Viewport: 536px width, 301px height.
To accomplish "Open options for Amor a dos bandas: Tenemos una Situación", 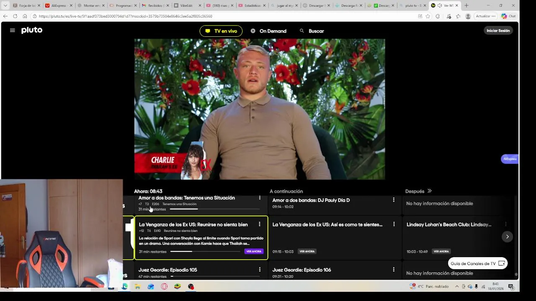I will (260, 198).
